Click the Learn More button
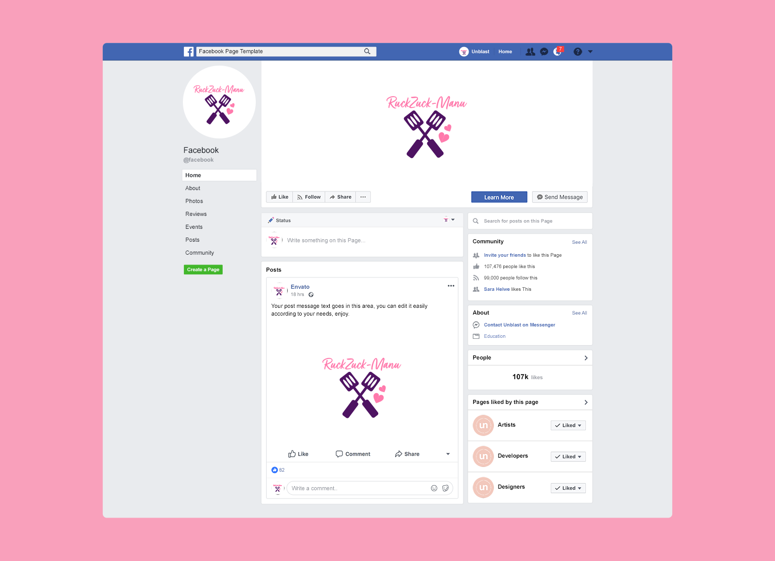This screenshot has height=561, width=775. [x=499, y=197]
